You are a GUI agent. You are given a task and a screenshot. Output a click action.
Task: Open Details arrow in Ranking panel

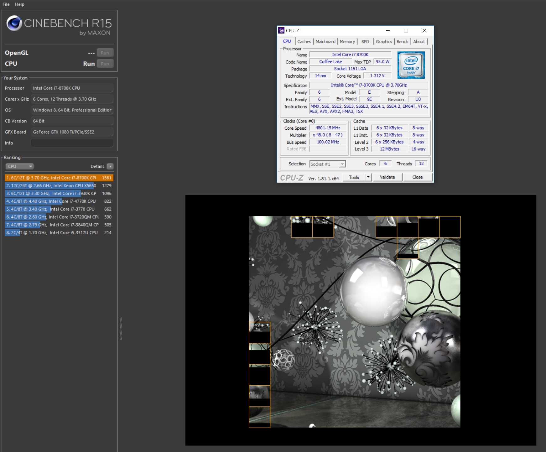pyautogui.click(x=110, y=166)
